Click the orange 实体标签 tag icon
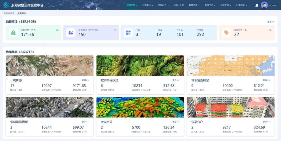This screenshot has height=141, width=281. (226, 33)
